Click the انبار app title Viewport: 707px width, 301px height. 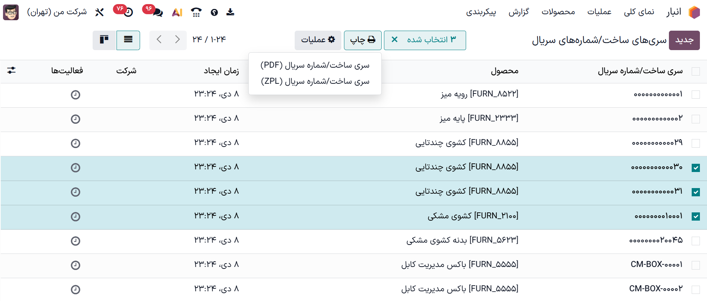[x=674, y=12]
